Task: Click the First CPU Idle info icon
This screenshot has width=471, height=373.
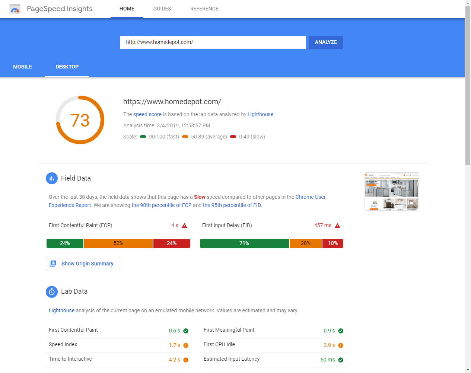Action: (x=341, y=345)
